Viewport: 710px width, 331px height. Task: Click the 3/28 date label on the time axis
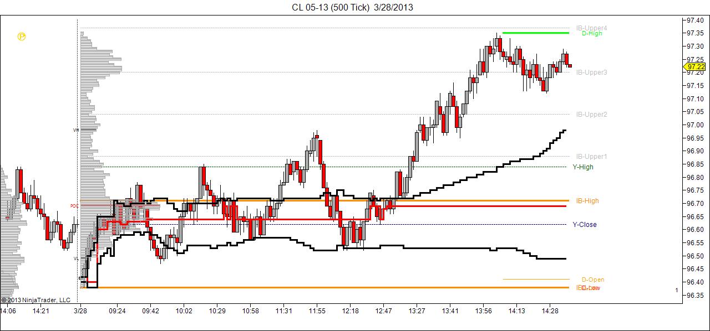click(81, 311)
